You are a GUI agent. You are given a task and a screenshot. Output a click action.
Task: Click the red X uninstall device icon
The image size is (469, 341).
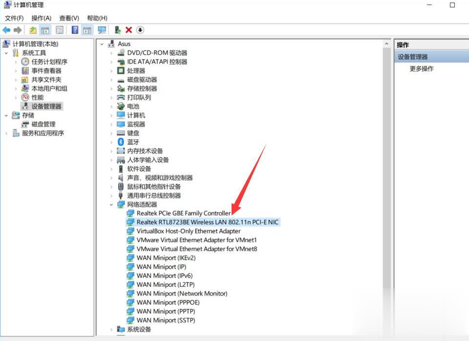[x=128, y=30]
